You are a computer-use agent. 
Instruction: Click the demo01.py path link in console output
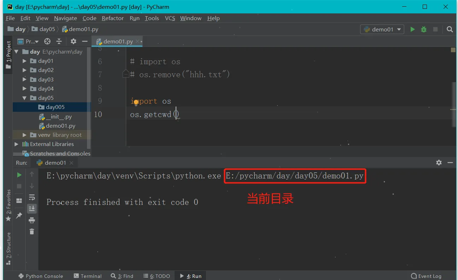click(x=295, y=176)
